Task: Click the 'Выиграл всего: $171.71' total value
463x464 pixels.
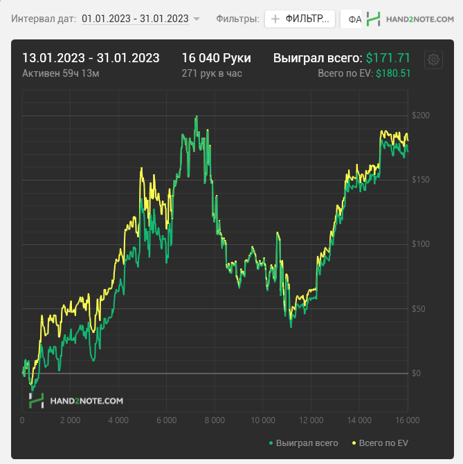Action: coord(341,58)
